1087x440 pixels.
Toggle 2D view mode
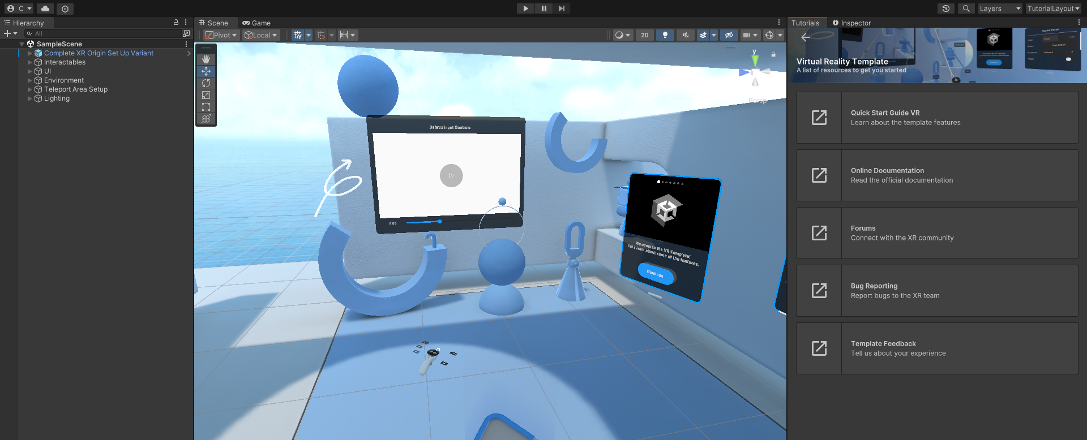tap(645, 35)
